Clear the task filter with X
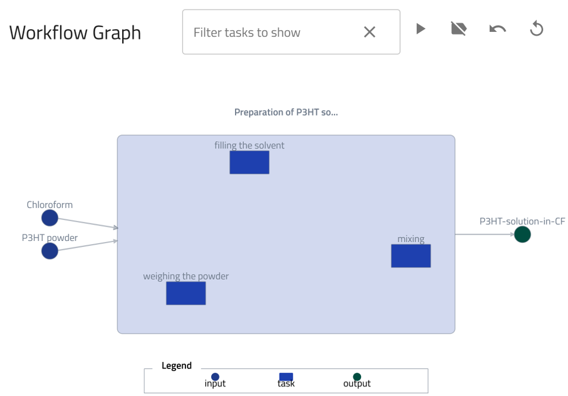The width and height of the screenshot is (568, 396). tap(369, 32)
